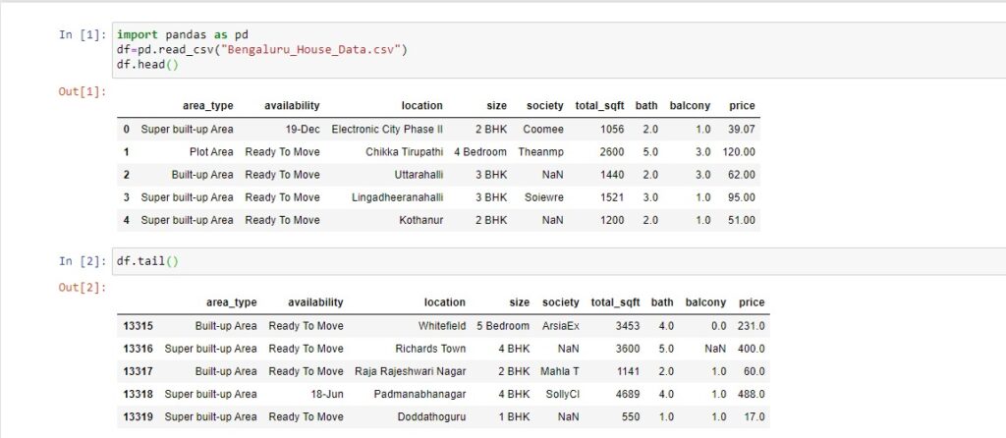
Task: Click the 1 BHK size cell
Action: pyautogui.click(x=514, y=416)
